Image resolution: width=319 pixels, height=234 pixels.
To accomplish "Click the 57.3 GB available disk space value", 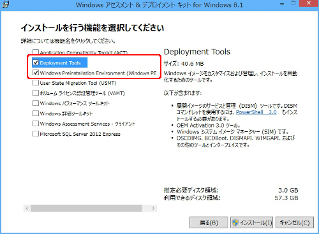I will (x=286, y=198).
